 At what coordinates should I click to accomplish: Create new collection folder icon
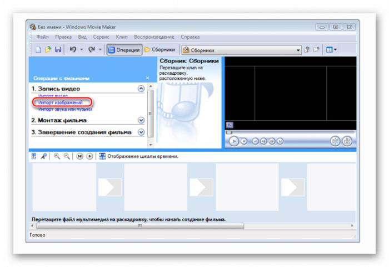(316, 50)
